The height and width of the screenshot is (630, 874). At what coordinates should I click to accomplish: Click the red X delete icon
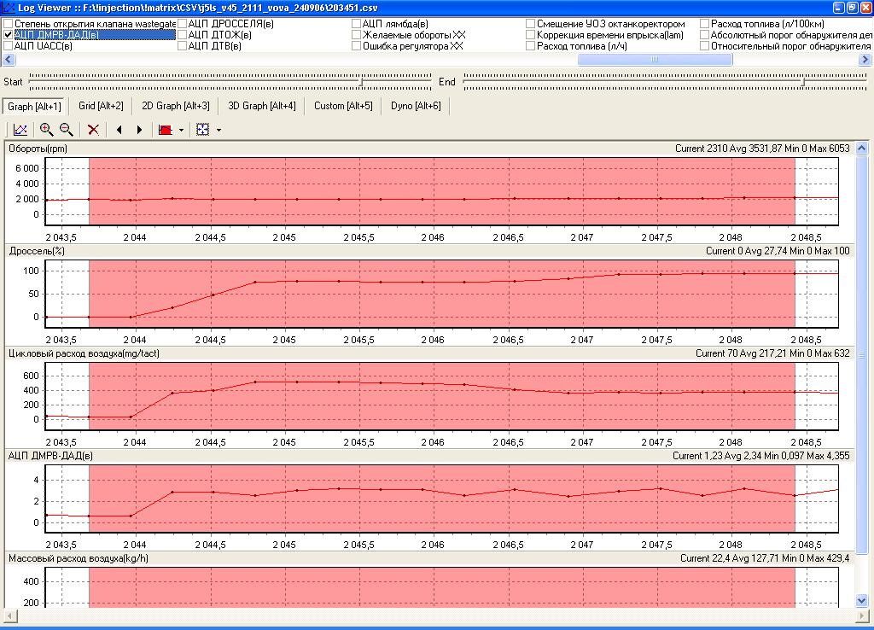point(93,130)
